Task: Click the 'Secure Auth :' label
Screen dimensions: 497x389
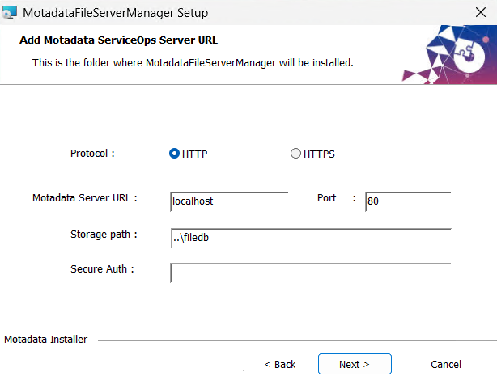Action: click(102, 269)
